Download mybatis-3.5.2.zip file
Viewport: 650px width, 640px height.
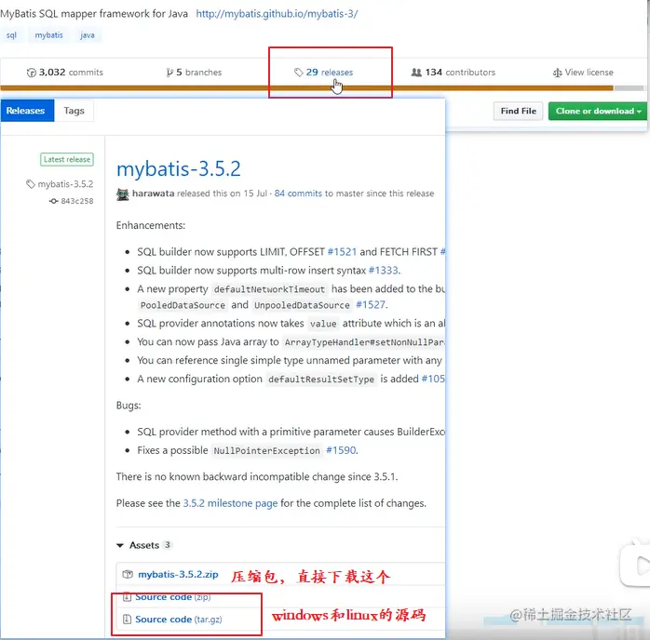(178, 575)
